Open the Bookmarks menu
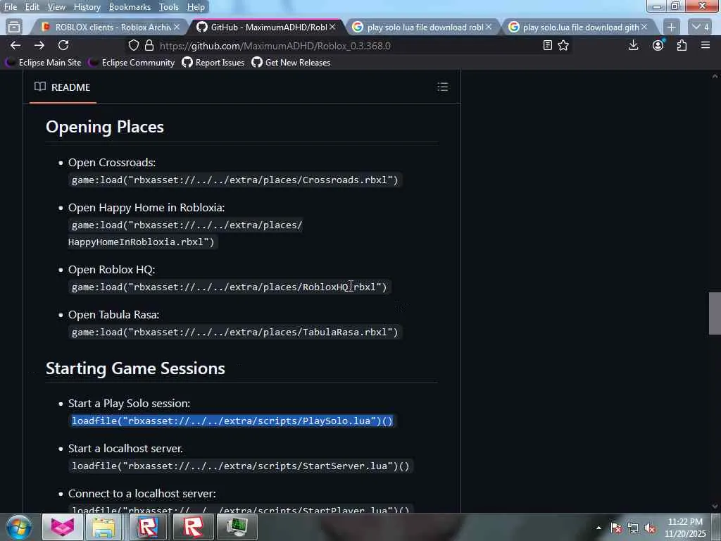Image resolution: width=721 pixels, height=541 pixels. point(130,7)
